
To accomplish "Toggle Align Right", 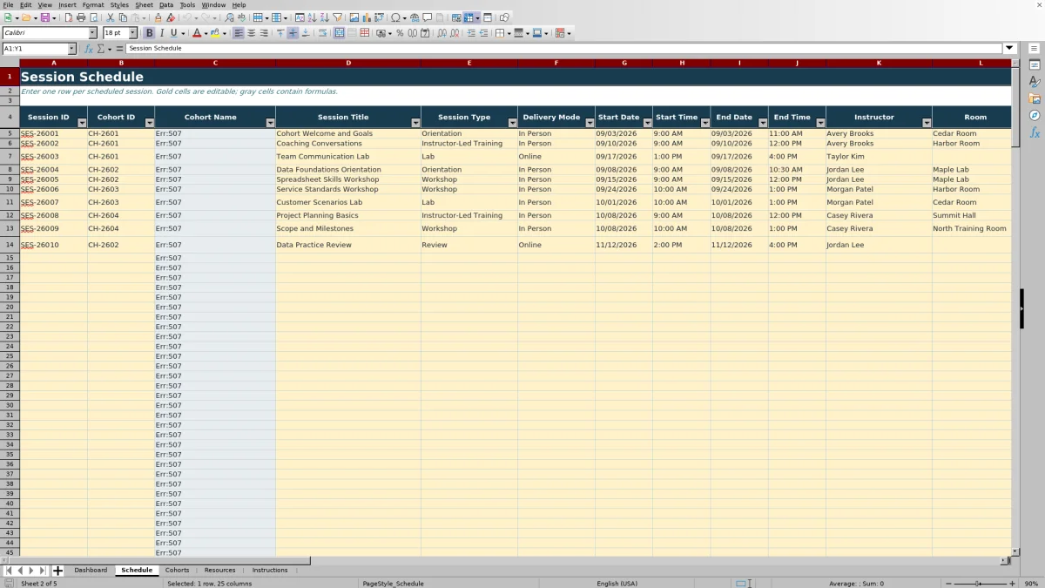I will 264,33.
